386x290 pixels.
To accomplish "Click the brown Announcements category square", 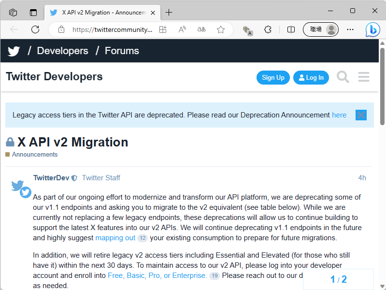I will pyautogui.click(x=8, y=155).
